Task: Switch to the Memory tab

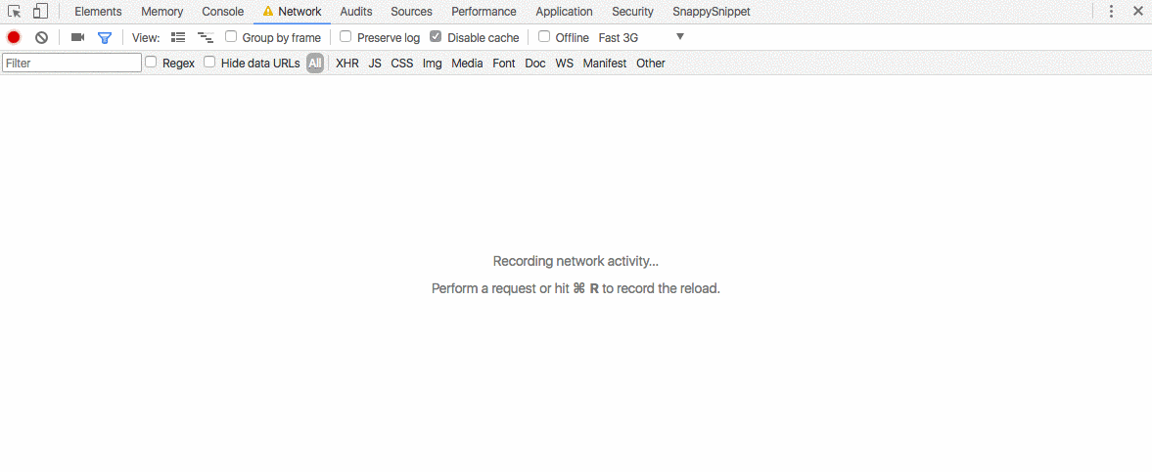Action: pos(162,12)
